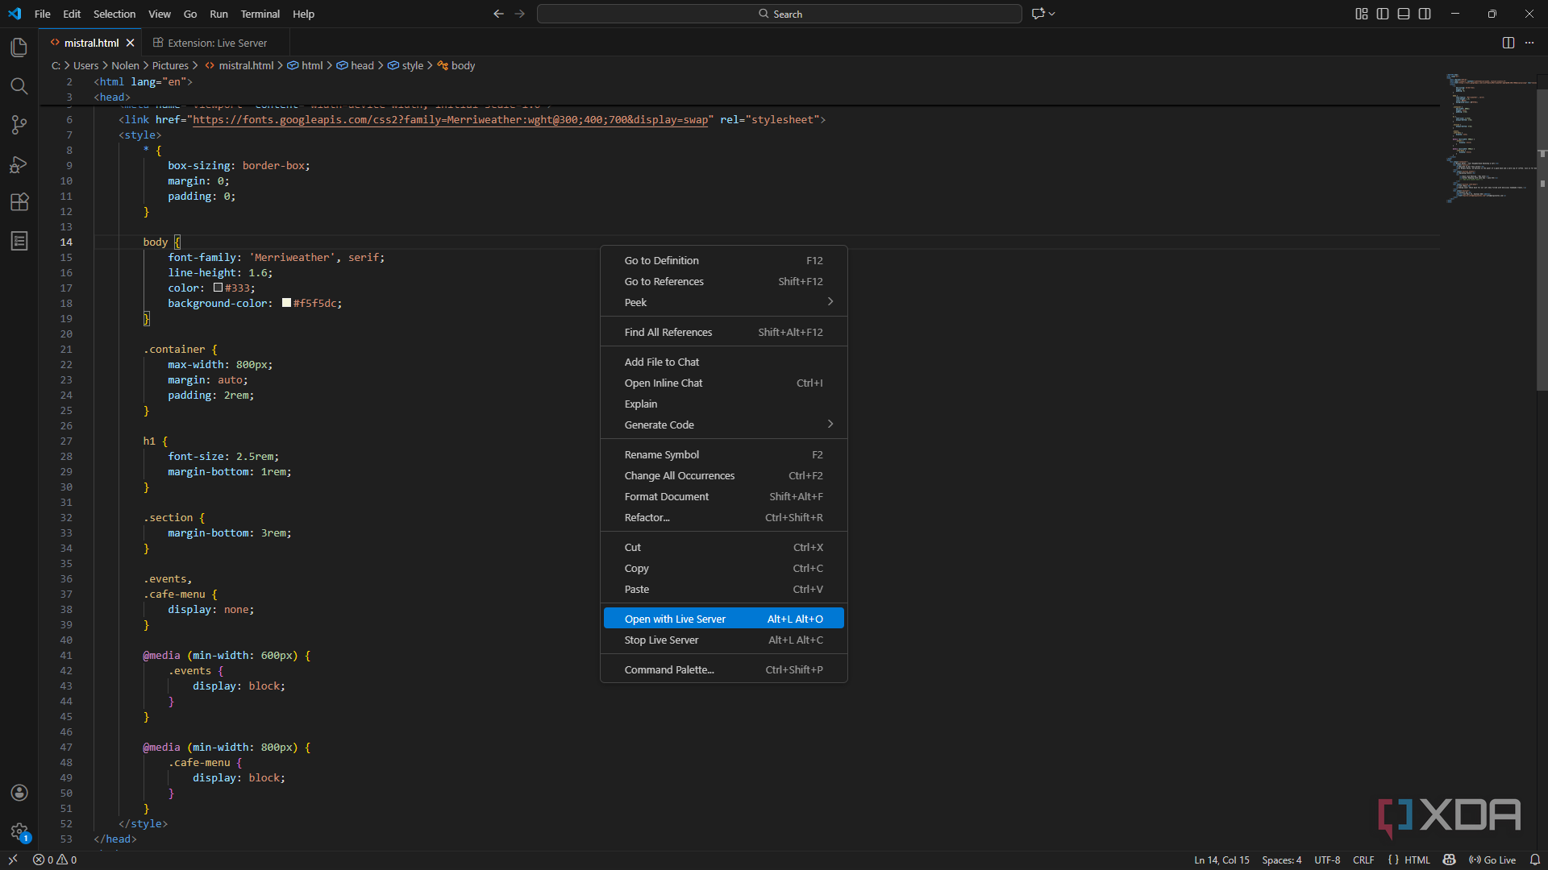Open remote window indicator in status bar
The width and height of the screenshot is (1548, 870).
click(x=13, y=860)
